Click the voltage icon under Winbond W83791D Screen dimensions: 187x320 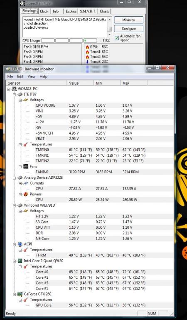26,211
